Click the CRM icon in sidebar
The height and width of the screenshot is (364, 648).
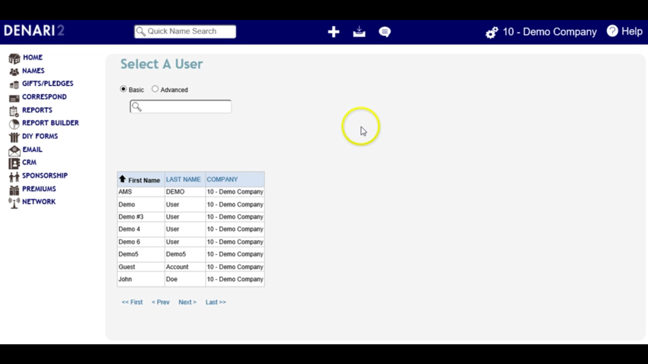pyautogui.click(x=14, y=163)
